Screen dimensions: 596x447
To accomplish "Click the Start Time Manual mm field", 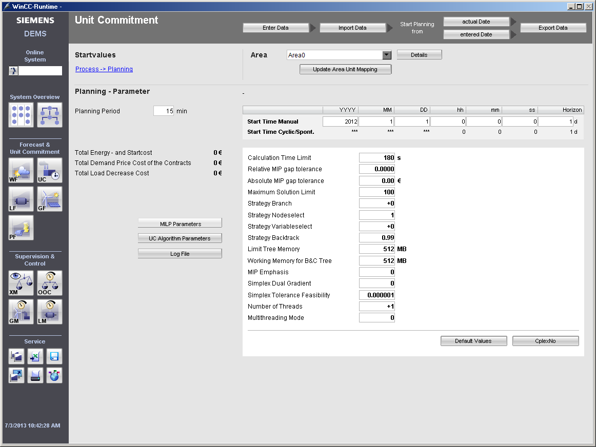I will (484, 121).
